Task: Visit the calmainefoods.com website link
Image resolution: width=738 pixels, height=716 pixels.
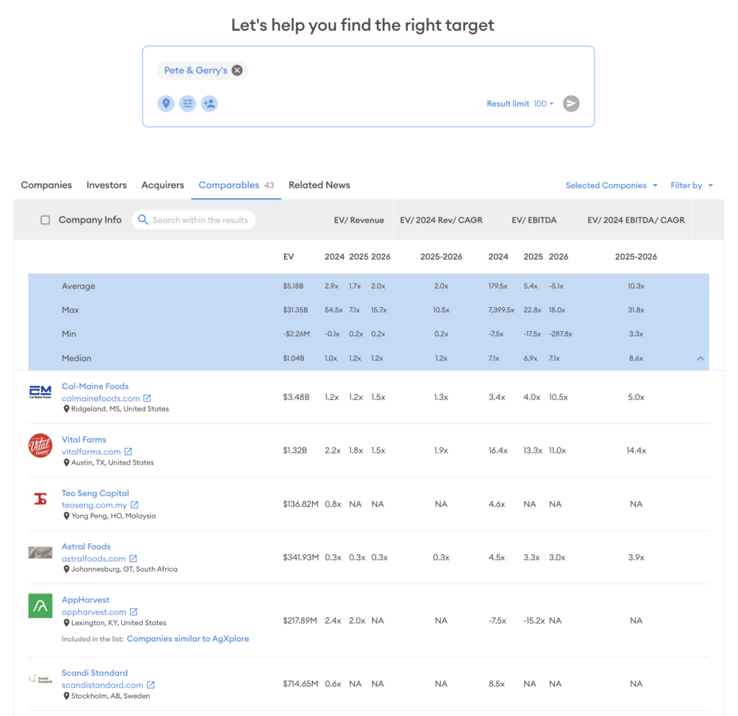Action: (101, 398)
